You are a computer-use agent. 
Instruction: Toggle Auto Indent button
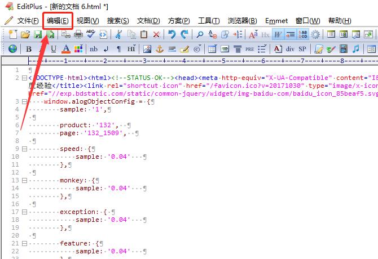pos(291,35)
